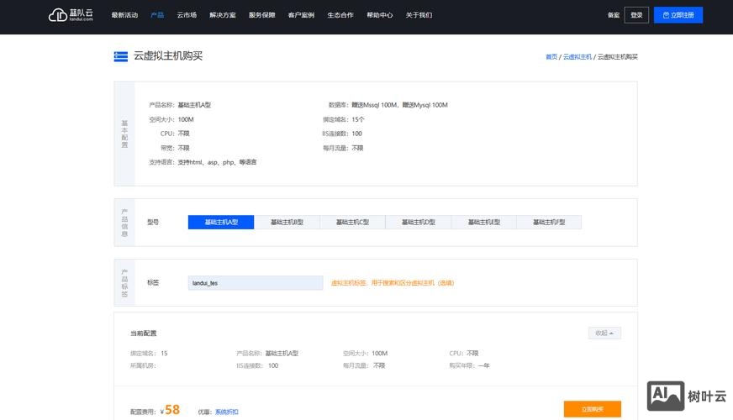733x420 pixels.
Task: Collapse current configuration with 收起 button
Action: click(x=604, y=333)
